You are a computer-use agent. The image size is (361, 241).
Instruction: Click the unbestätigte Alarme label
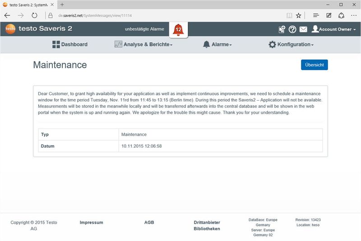(x=144, y=29)
